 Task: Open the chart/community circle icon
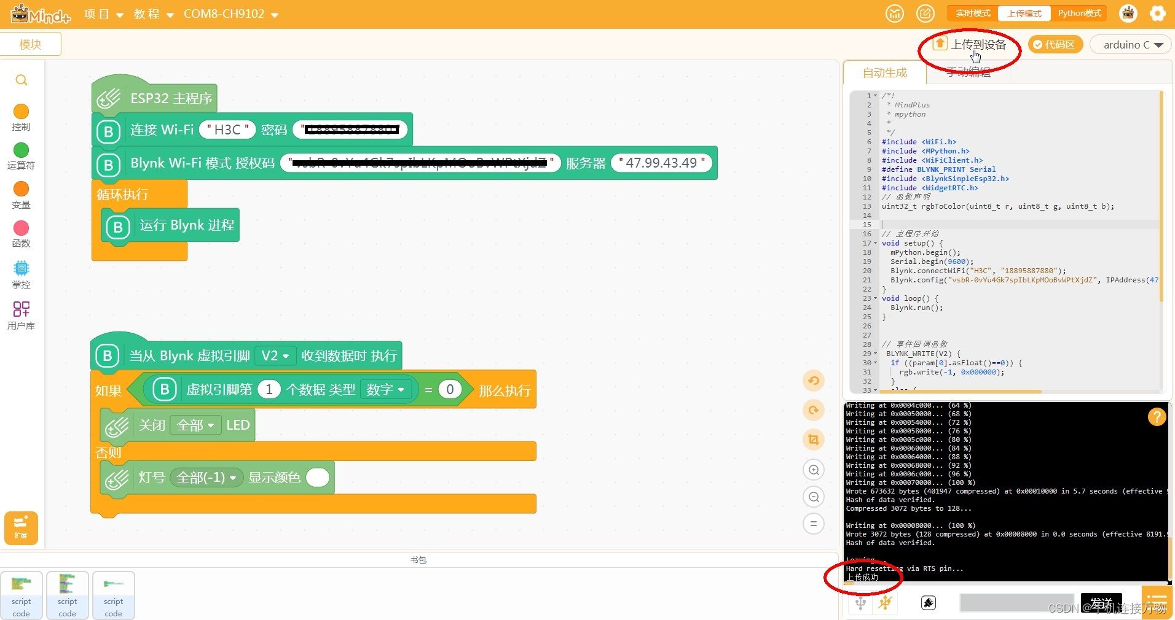[895, 14]
